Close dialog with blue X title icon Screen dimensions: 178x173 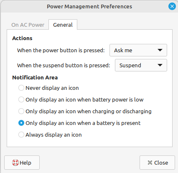coord(172,6)
